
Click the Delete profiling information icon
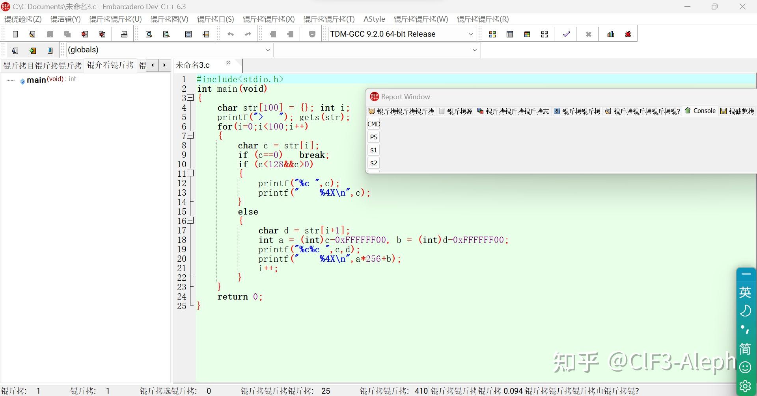coord(628,34)
